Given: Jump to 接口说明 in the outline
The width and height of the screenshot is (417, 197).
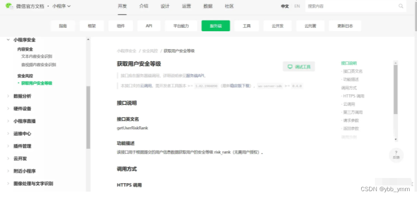Looking at the screenshot, I should (x=349, y=63).
